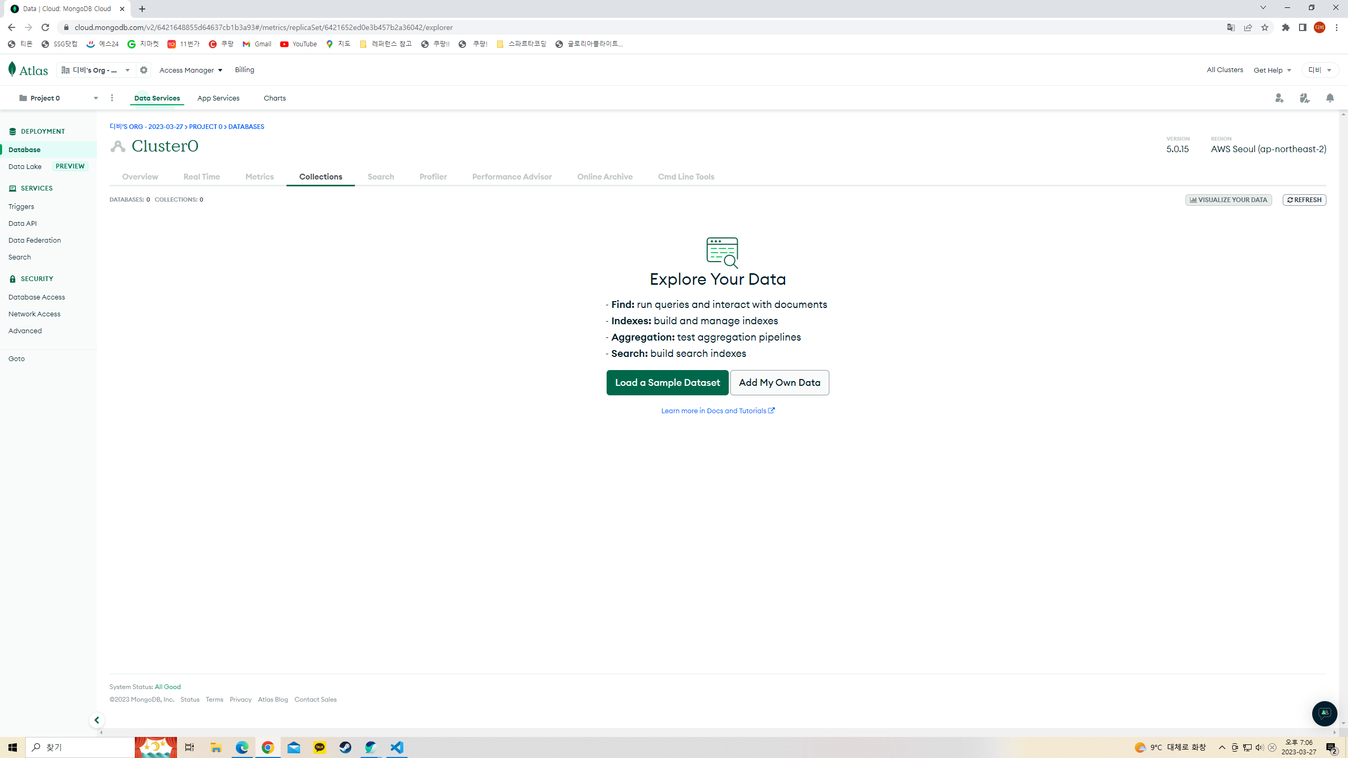Viewport: 1348px width, 758px height.
Task: Open Gmail bookmark
Action: click(x=257, y=44)
